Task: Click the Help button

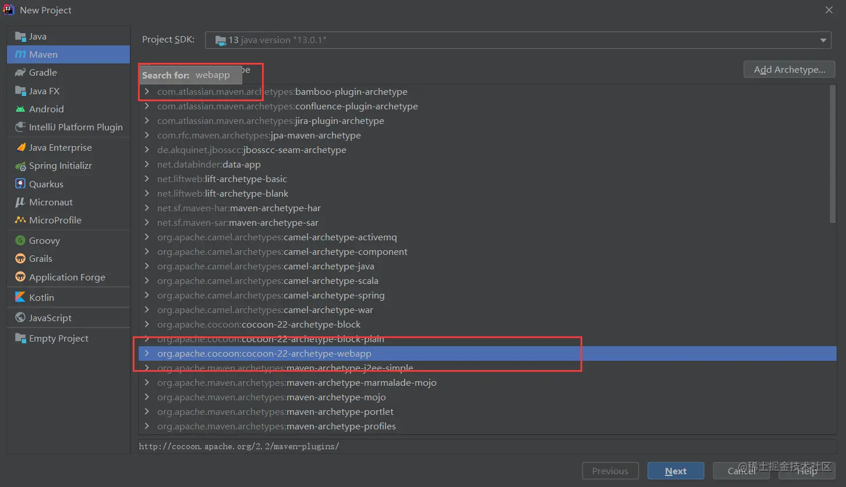Action: pos(807,471)
